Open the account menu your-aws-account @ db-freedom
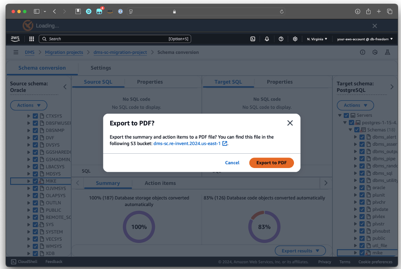 point(365,39)
